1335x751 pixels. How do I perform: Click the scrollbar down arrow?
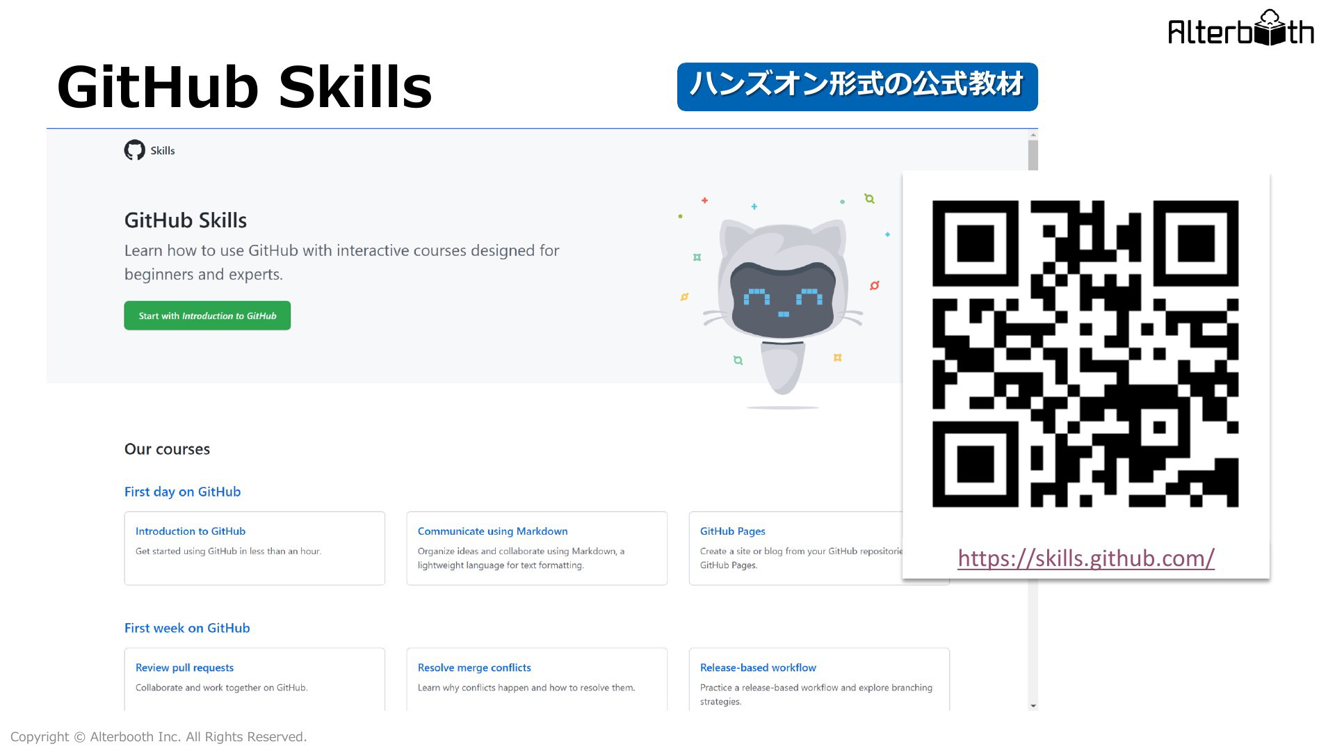[x=1033, y=706]
